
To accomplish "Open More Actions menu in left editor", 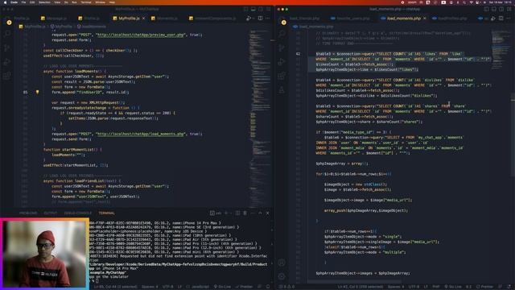I will point(268,19).
